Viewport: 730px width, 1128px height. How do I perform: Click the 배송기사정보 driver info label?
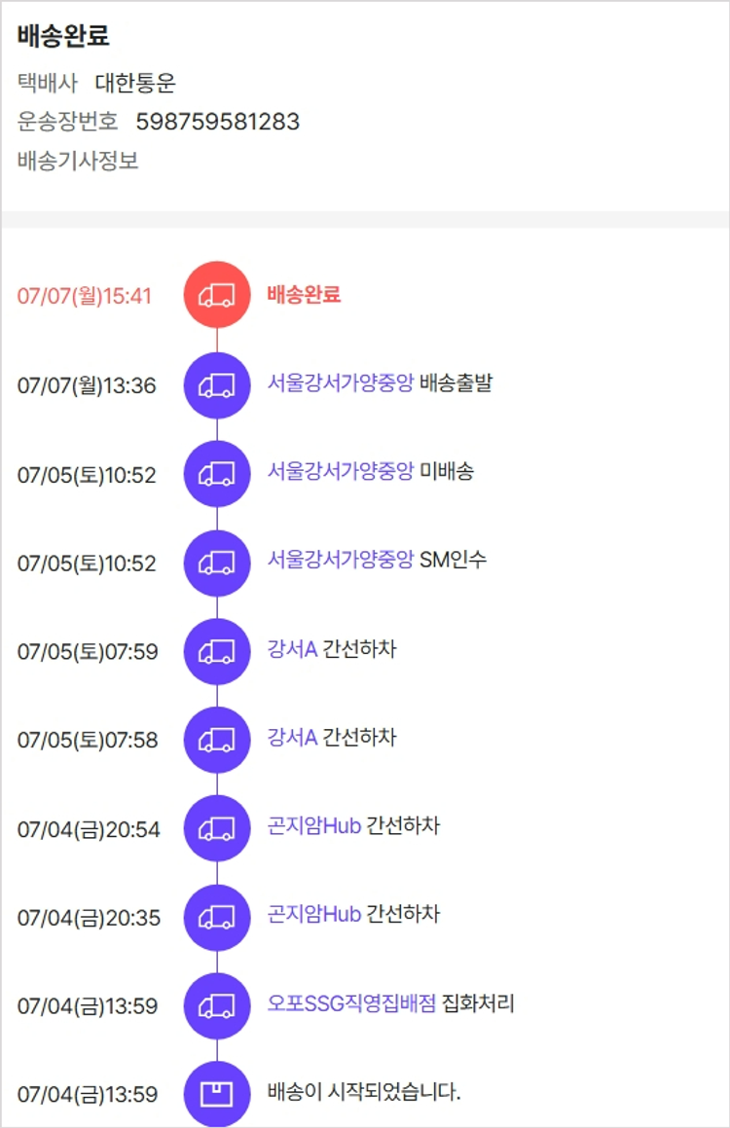coord(78,161)
